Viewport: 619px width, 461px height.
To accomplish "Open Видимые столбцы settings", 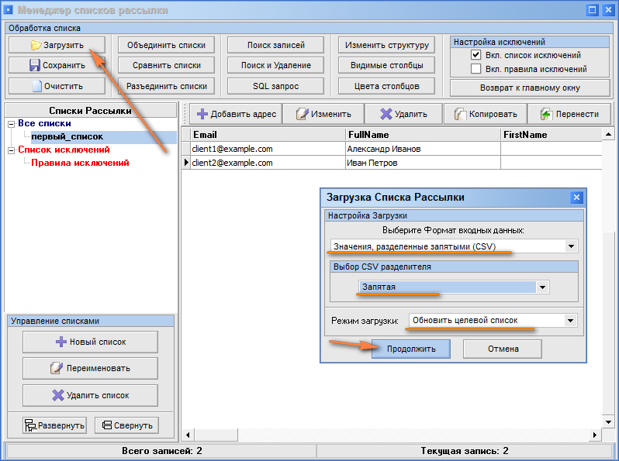I will (x=386, y=65).
